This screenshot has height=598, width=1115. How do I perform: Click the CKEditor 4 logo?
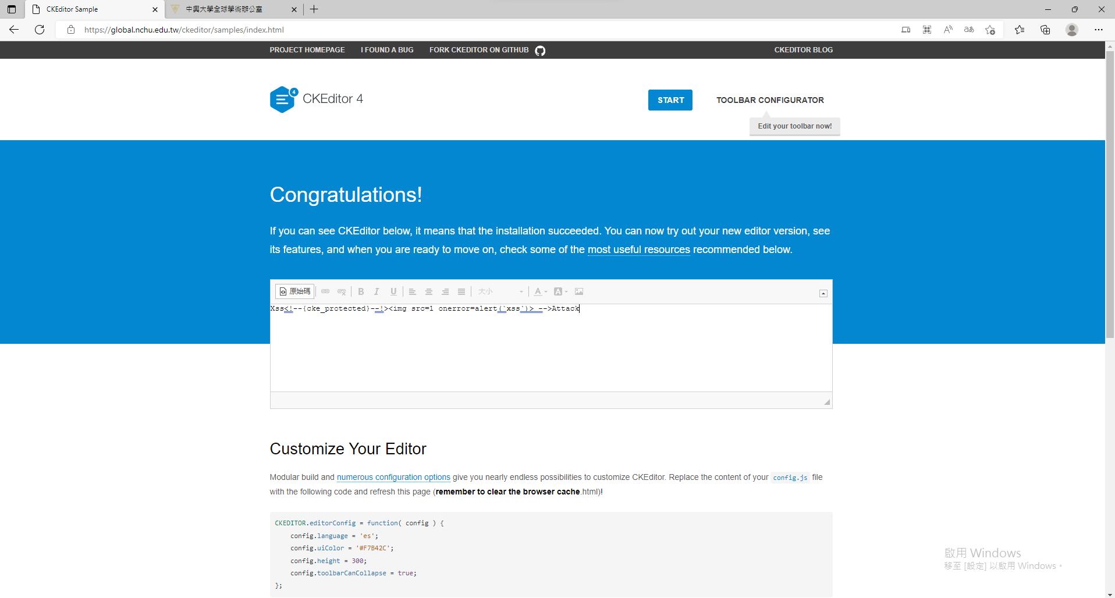(x=317, y=99)
